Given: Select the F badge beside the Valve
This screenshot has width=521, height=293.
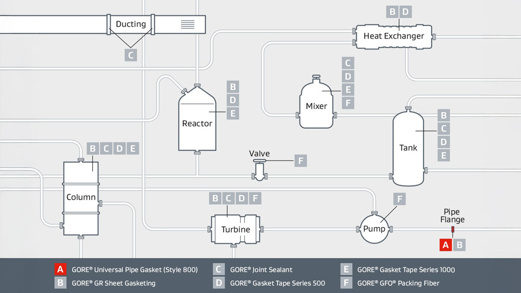Looking at the screenshot, I should pyautogui.click(x=301, y=161).
